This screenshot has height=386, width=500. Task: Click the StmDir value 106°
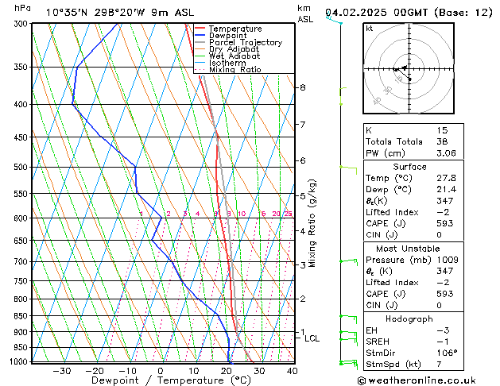tap(447, 353)
